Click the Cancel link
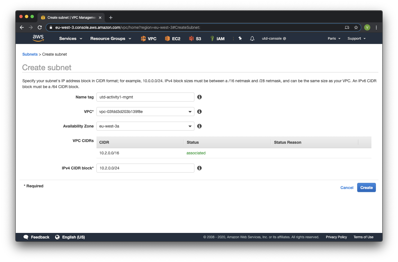 click(x=347, y=188)
